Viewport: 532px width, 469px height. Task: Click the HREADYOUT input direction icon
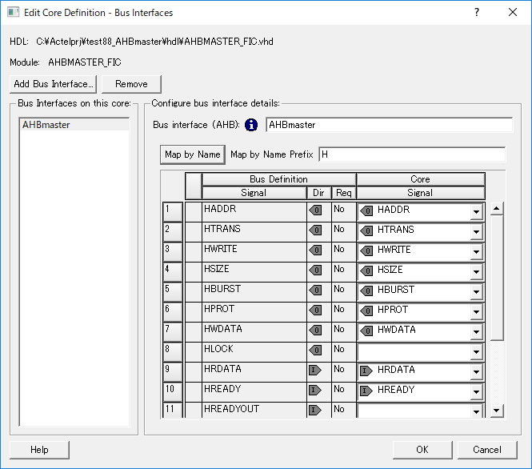(315, 410)
